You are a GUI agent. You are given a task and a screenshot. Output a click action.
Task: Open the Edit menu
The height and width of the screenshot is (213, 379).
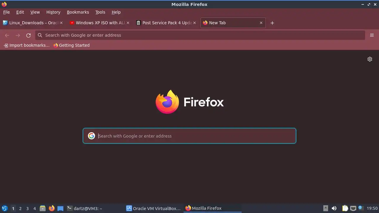20,12
